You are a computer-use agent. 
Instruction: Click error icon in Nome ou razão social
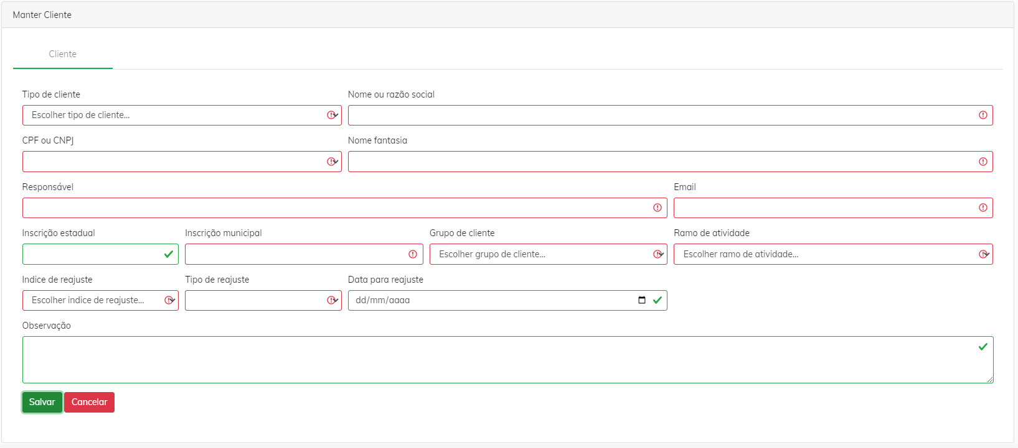(983, 115)
